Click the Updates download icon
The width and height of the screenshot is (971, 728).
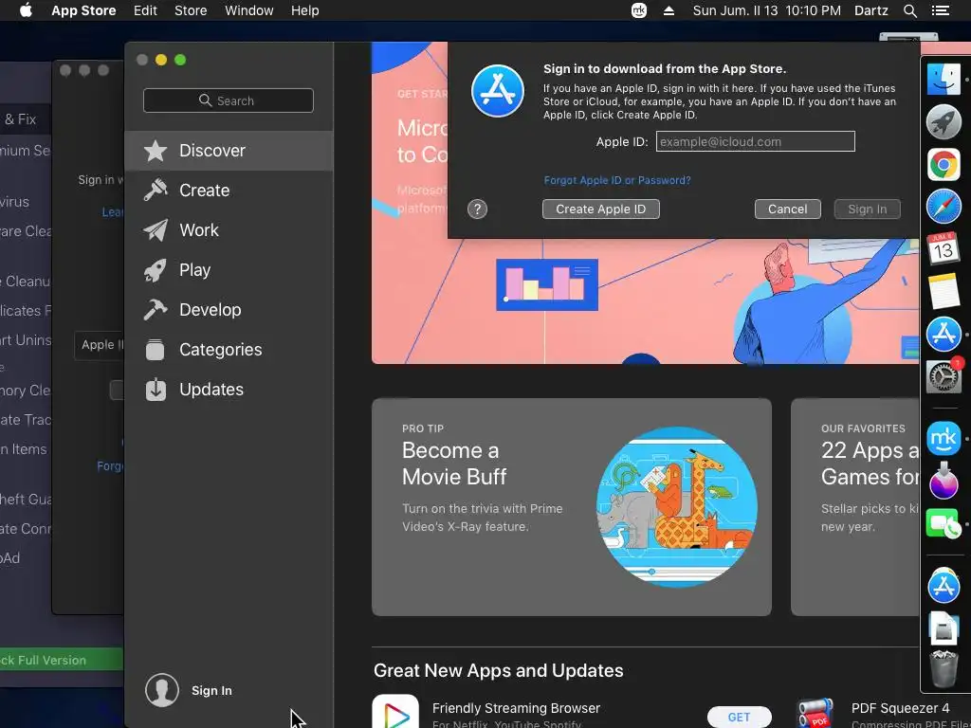click(x=156, y=390)
